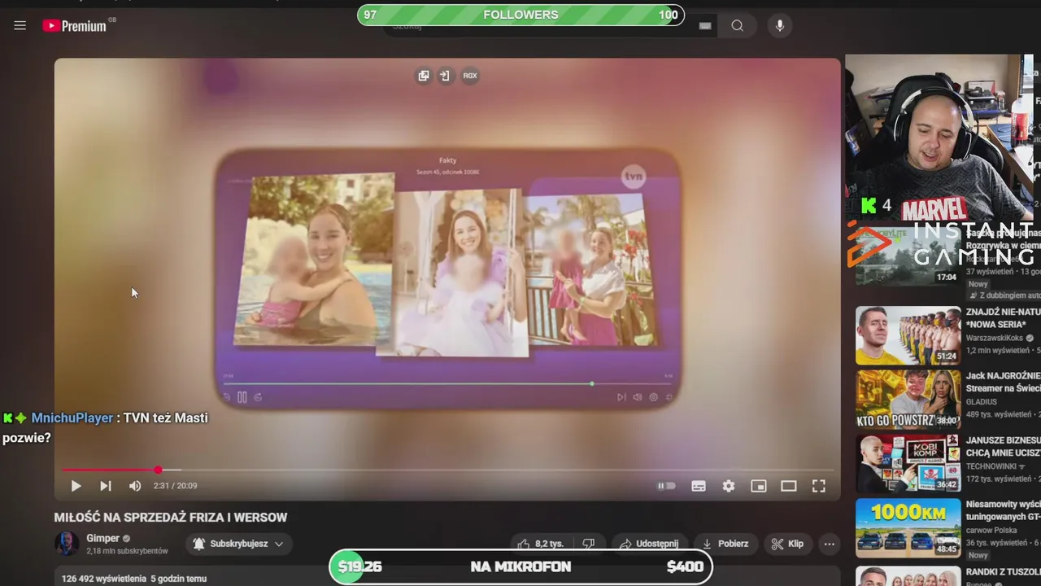Viewport: 1041px width, 586px height.
Task: Open the RANDKI Z TUSZOL video title
Action: pos(1004,571)
